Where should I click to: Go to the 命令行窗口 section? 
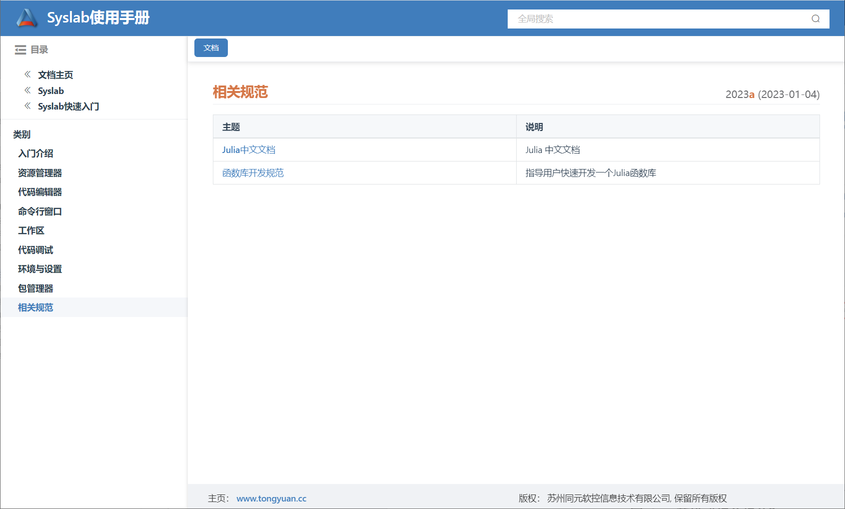point(40,211)
